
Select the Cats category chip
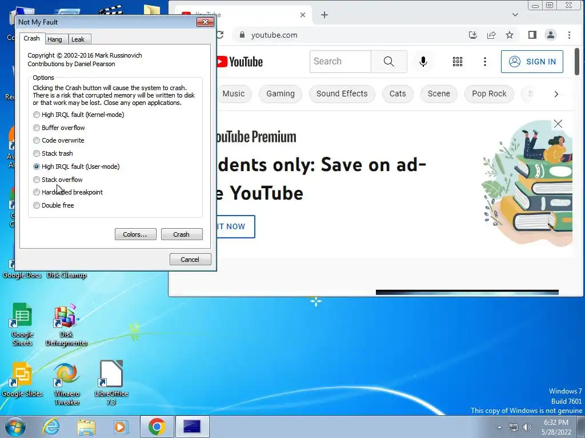[398, 94]
